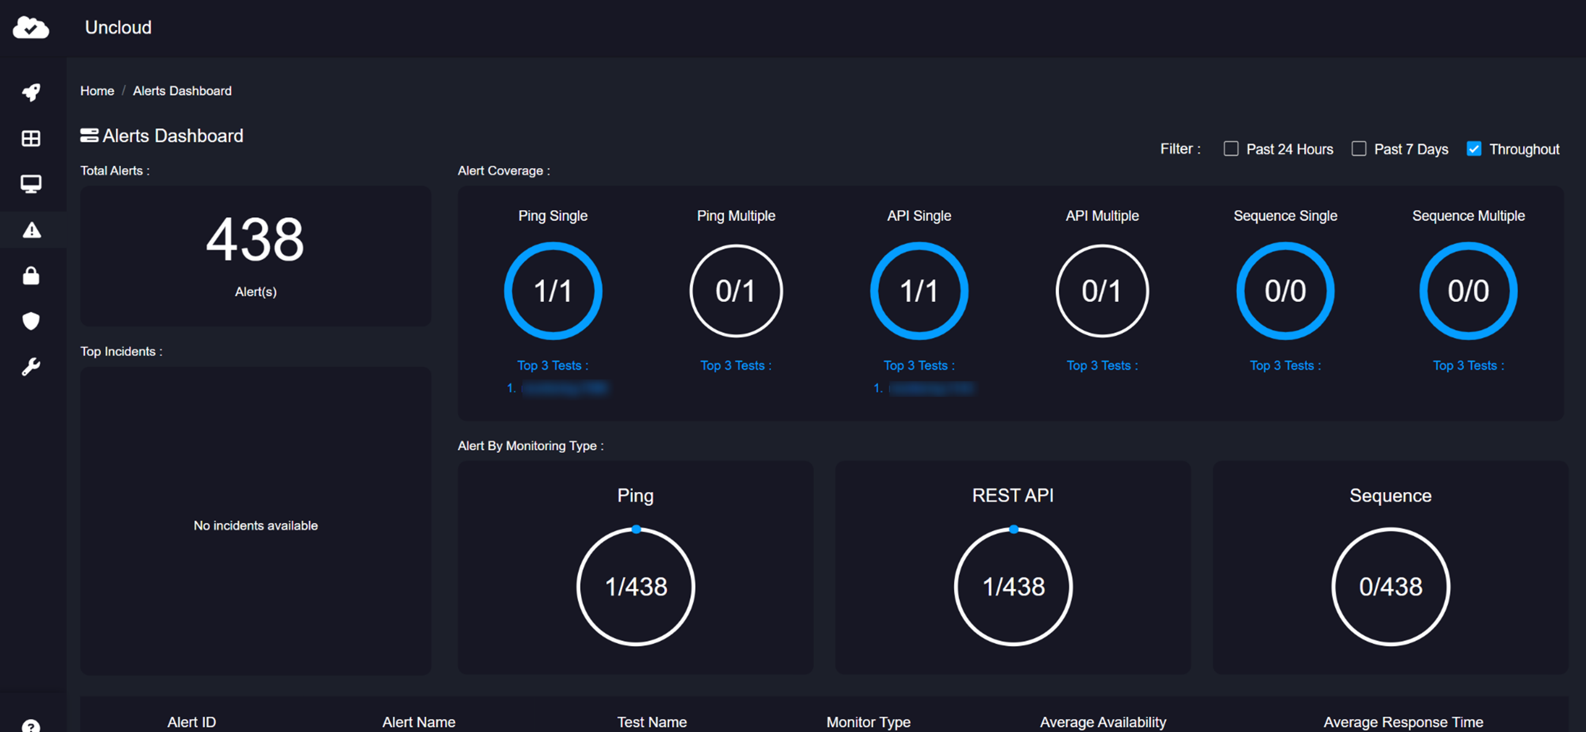Go to Home breadcrumb link
The width and height of the screenshot is (1586, 732).
[97, 91]
